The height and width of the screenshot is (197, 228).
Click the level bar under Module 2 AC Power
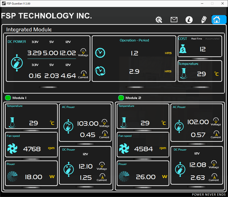click(x=197, y=144)
